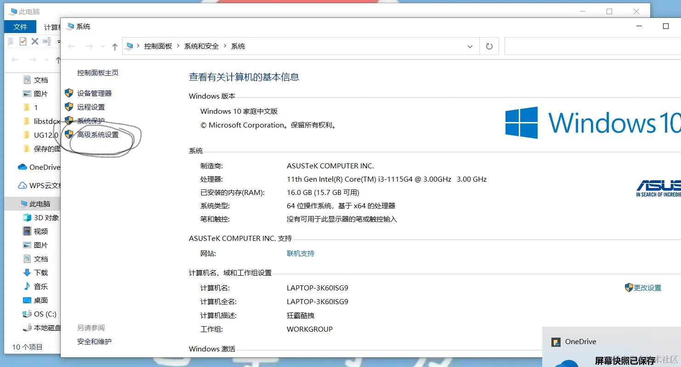Open WPS云文档 cloud item in sidebar
This screenshot has height=367, width=681.
coord(39,185)
